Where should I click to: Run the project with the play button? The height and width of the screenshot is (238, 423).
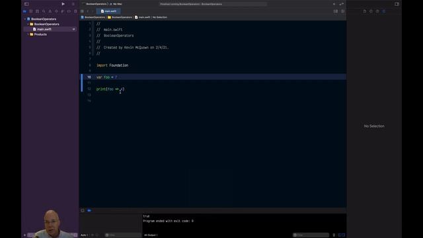[63, 4]
